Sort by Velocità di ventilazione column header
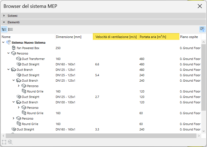The width and height of the screenshot is (207, 147). coord(116,37)
